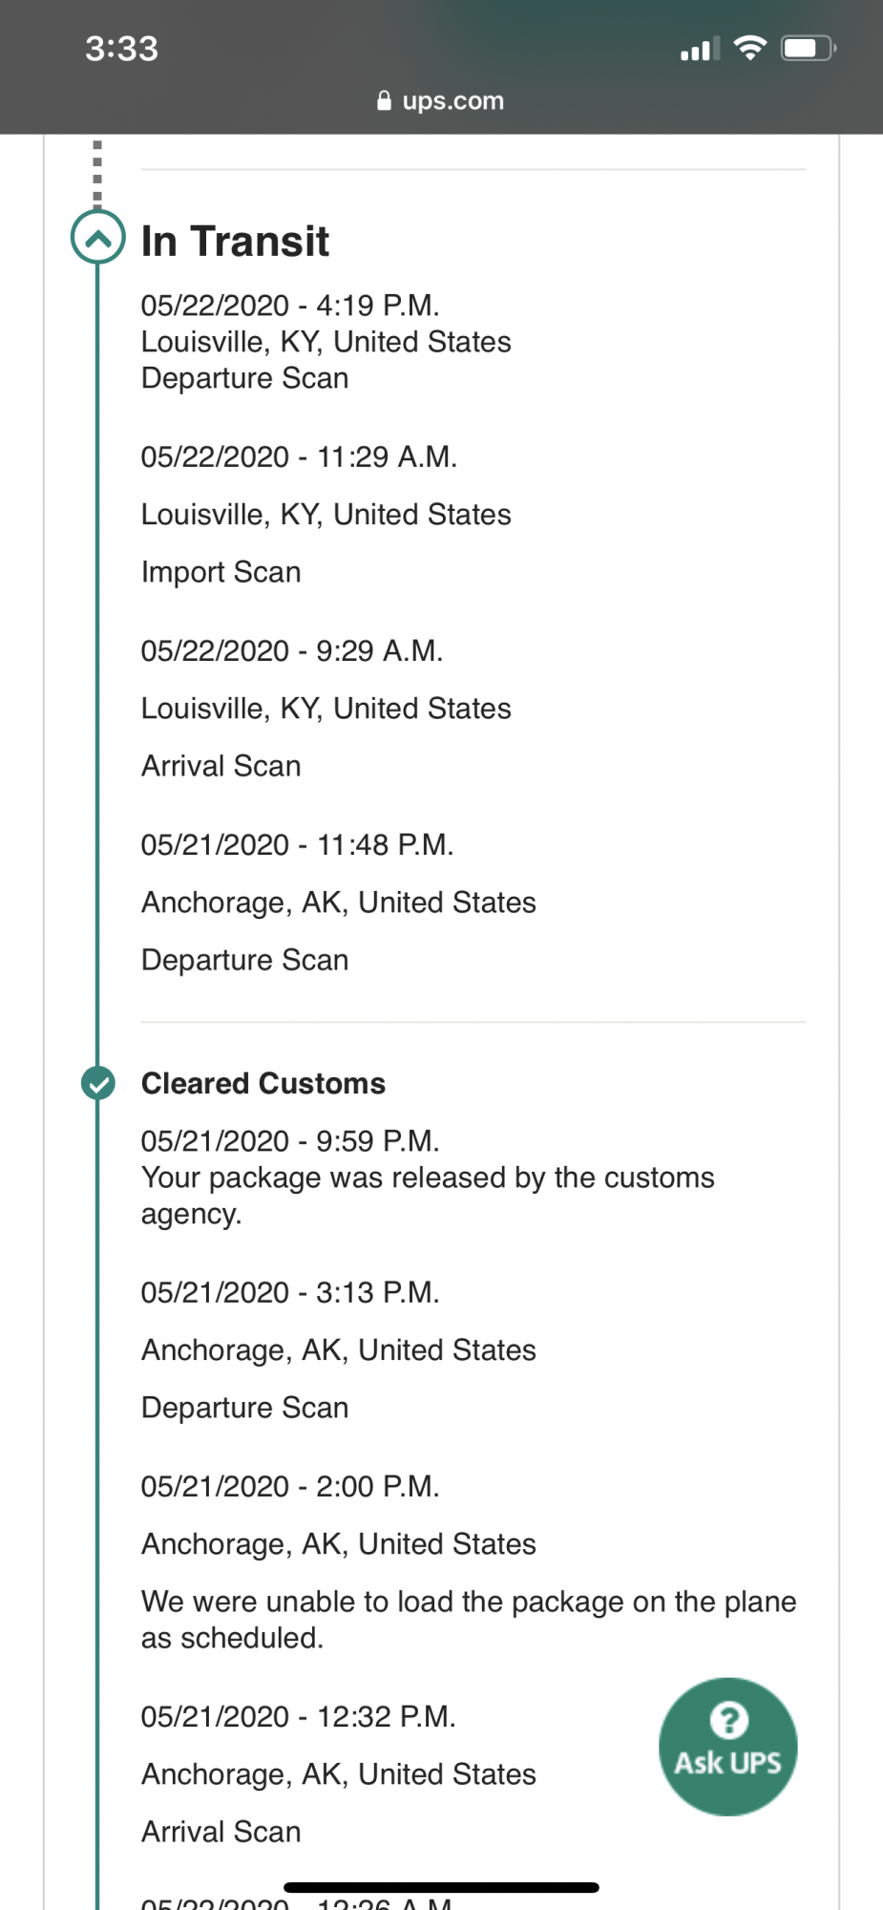883x1910 pixels.
Task: Tap the dotted timeline segment above In Transit
Action: coord(97,173)
